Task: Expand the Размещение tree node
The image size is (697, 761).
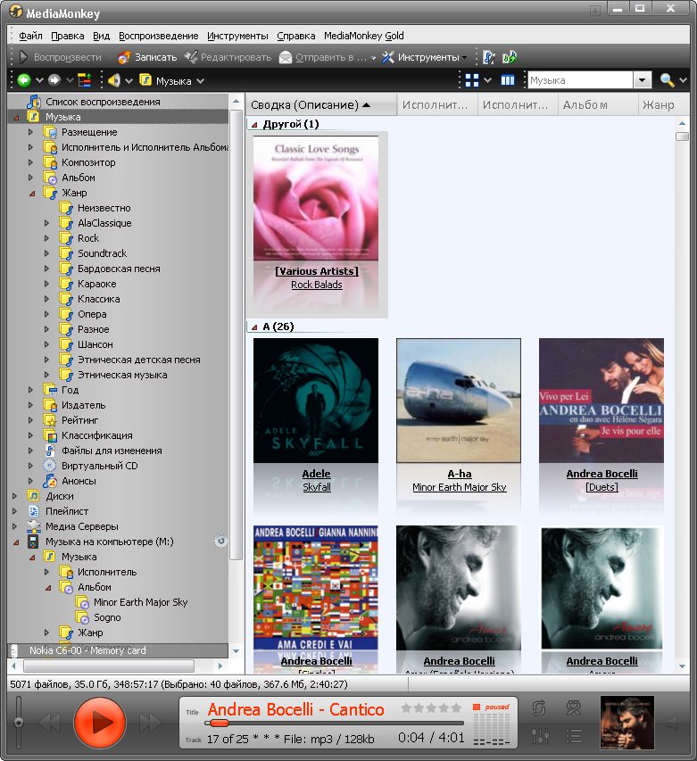Action: coord(30,132)
